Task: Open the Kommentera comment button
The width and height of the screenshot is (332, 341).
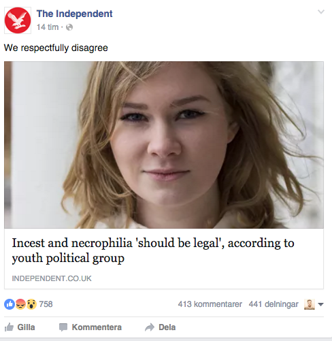Action: pyautogui.click(x=90, y=327)
